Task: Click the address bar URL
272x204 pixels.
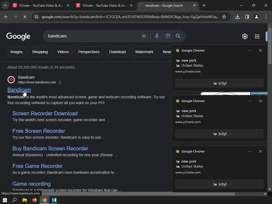Action: point(130,17)
